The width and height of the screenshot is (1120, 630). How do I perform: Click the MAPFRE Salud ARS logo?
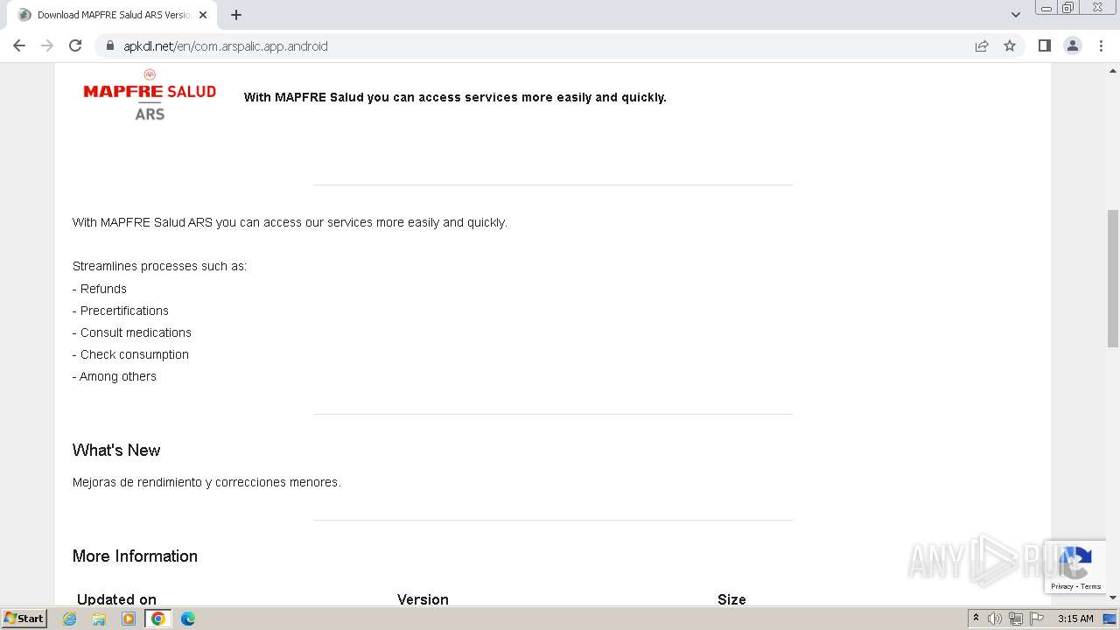pyautogui.click(x=150, y=94)
